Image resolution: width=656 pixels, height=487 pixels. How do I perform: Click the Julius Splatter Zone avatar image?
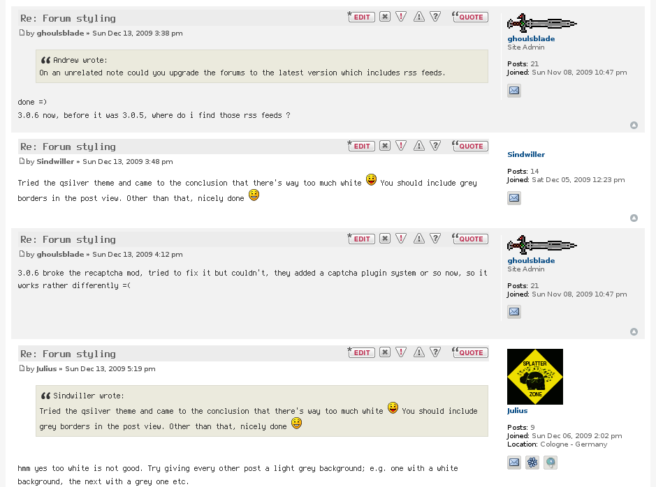(x=535, y=377)
